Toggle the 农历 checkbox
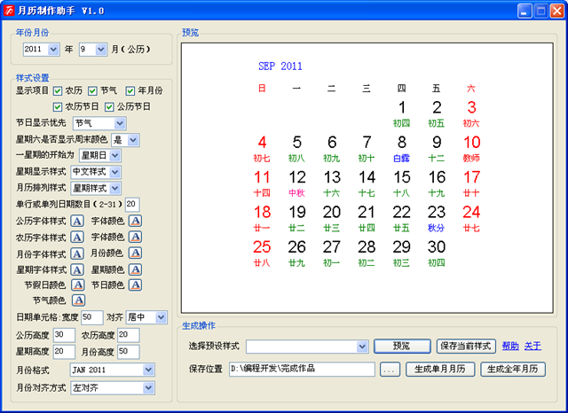This screenshot has width=568, height=413. click(57, 90)
